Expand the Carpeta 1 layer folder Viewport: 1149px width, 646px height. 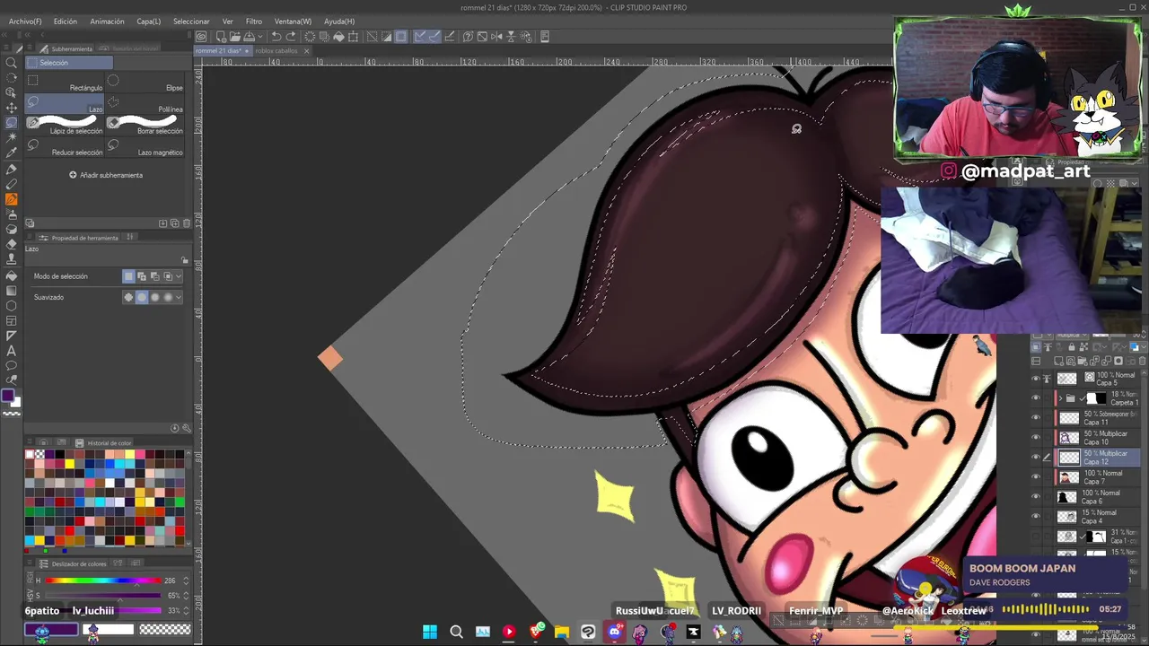tap(1060, 398)
